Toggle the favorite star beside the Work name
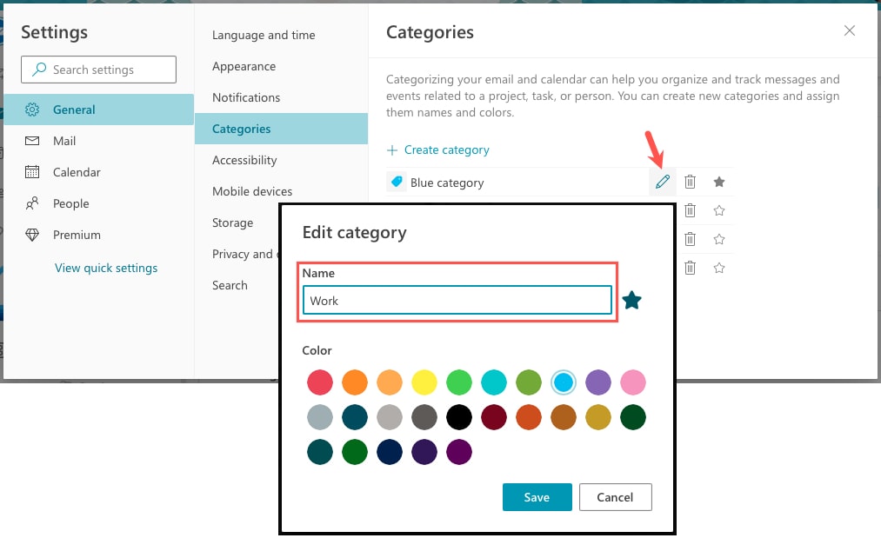 pyautogui.click(x=631, y=299)
